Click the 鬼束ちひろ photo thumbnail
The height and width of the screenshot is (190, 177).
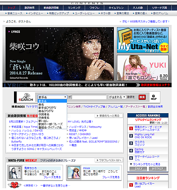click(x=15, y=173)
